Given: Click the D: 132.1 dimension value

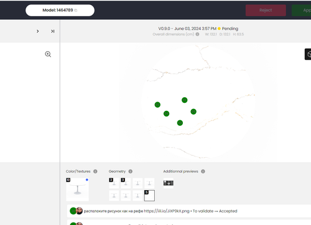Looking at the screenshot, I should click(225, 34).
